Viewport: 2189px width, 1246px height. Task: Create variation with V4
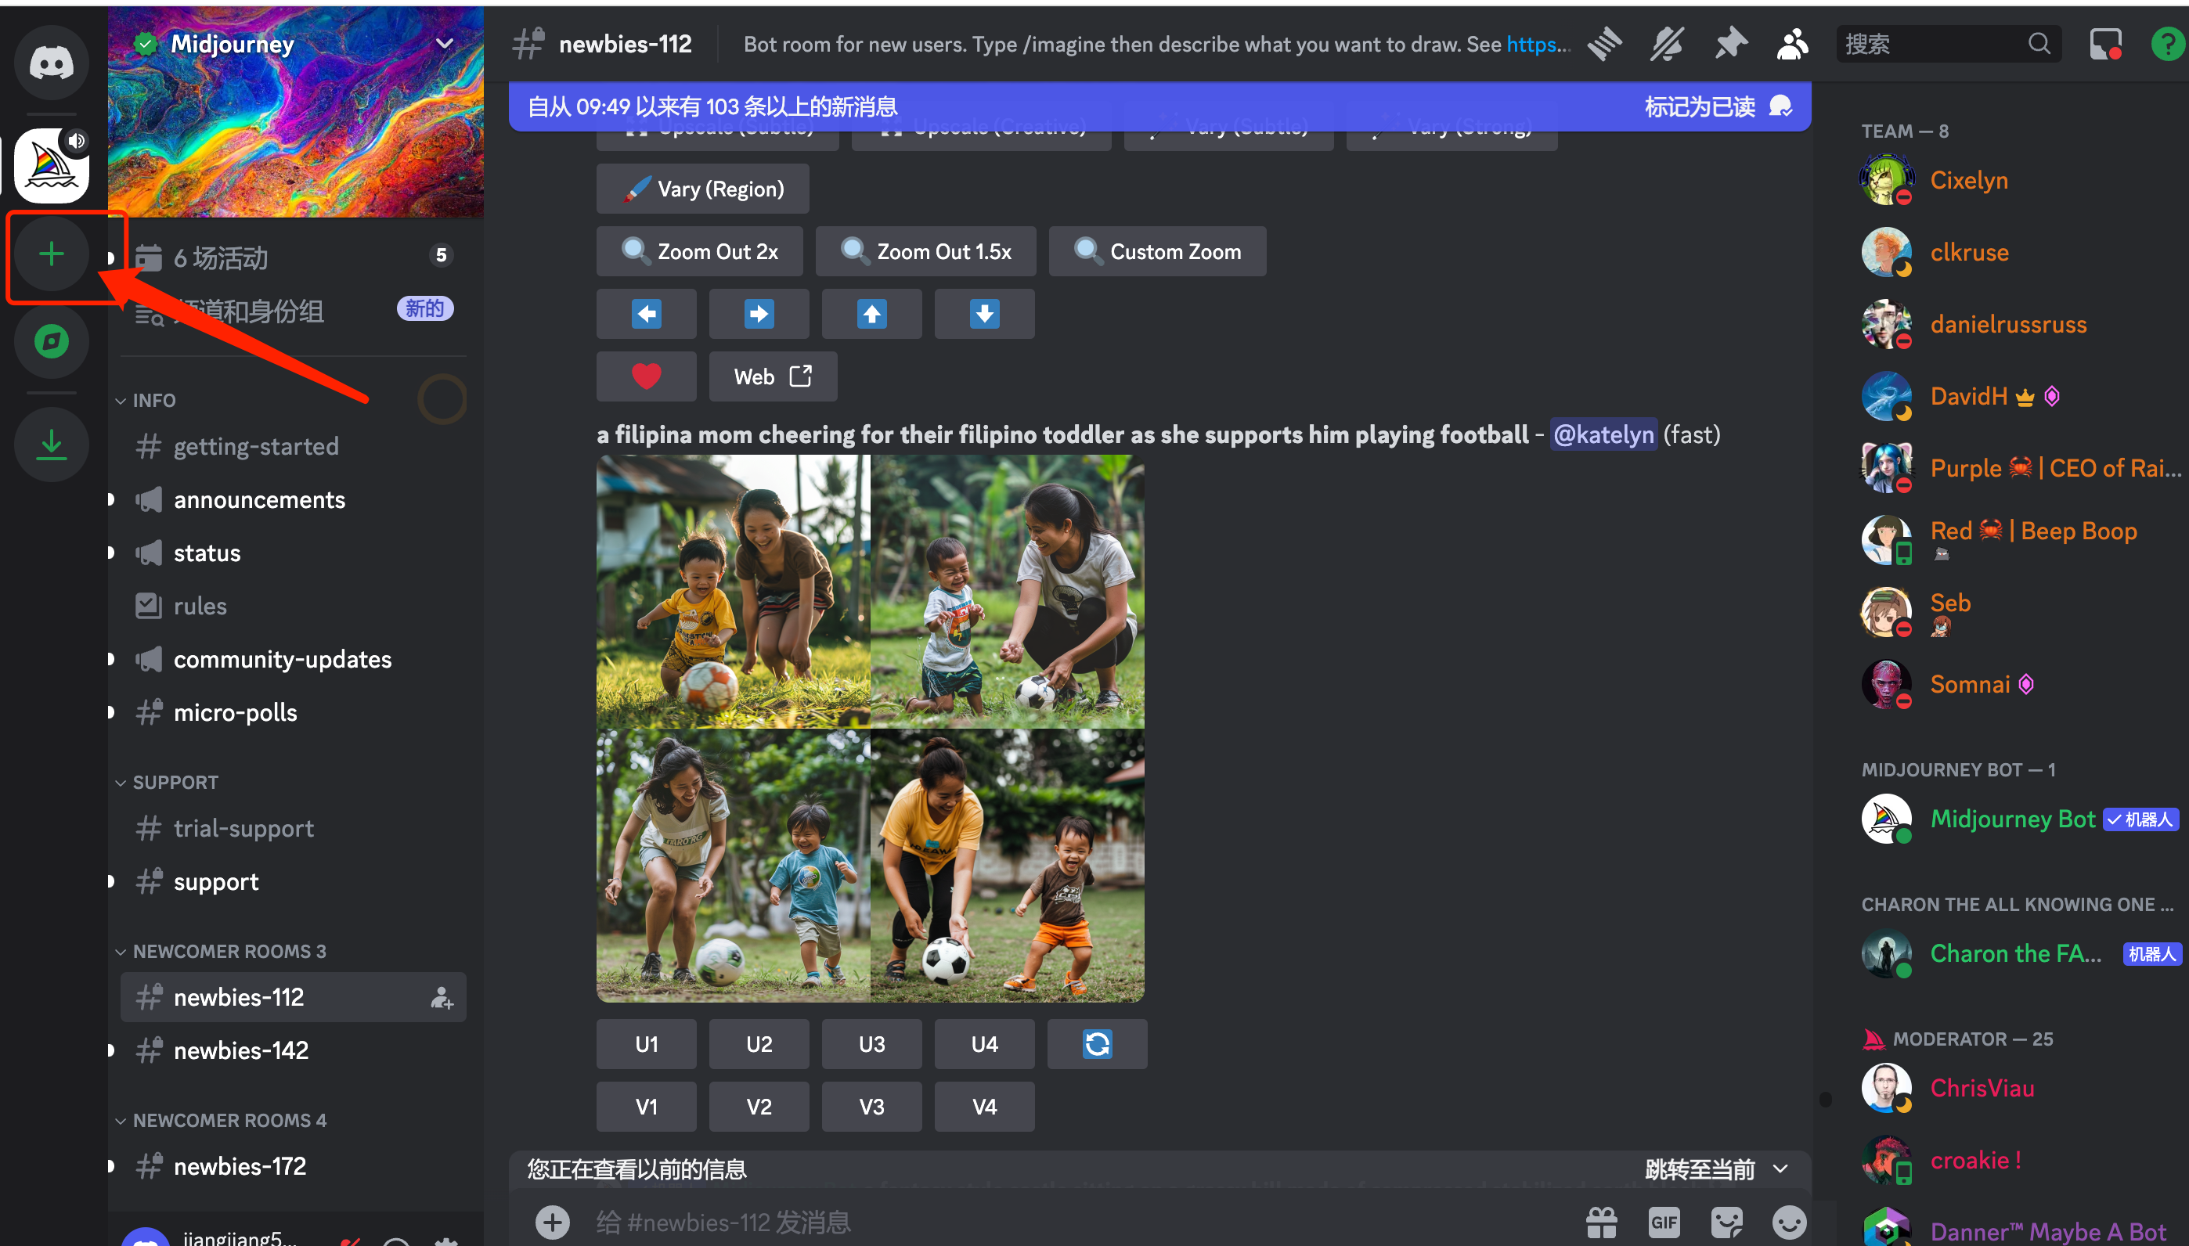click(985, 1107)
